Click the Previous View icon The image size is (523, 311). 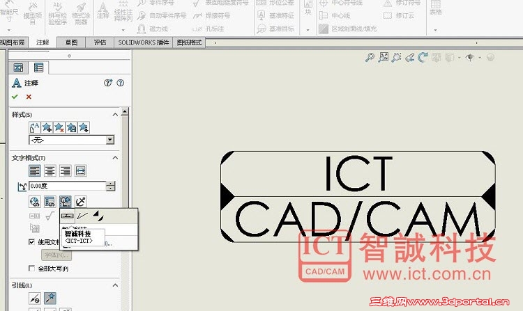click(409, 58)
